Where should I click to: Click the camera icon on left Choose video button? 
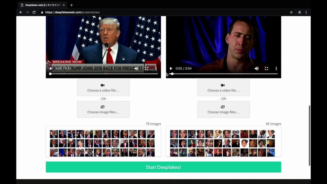coord(102,85)
